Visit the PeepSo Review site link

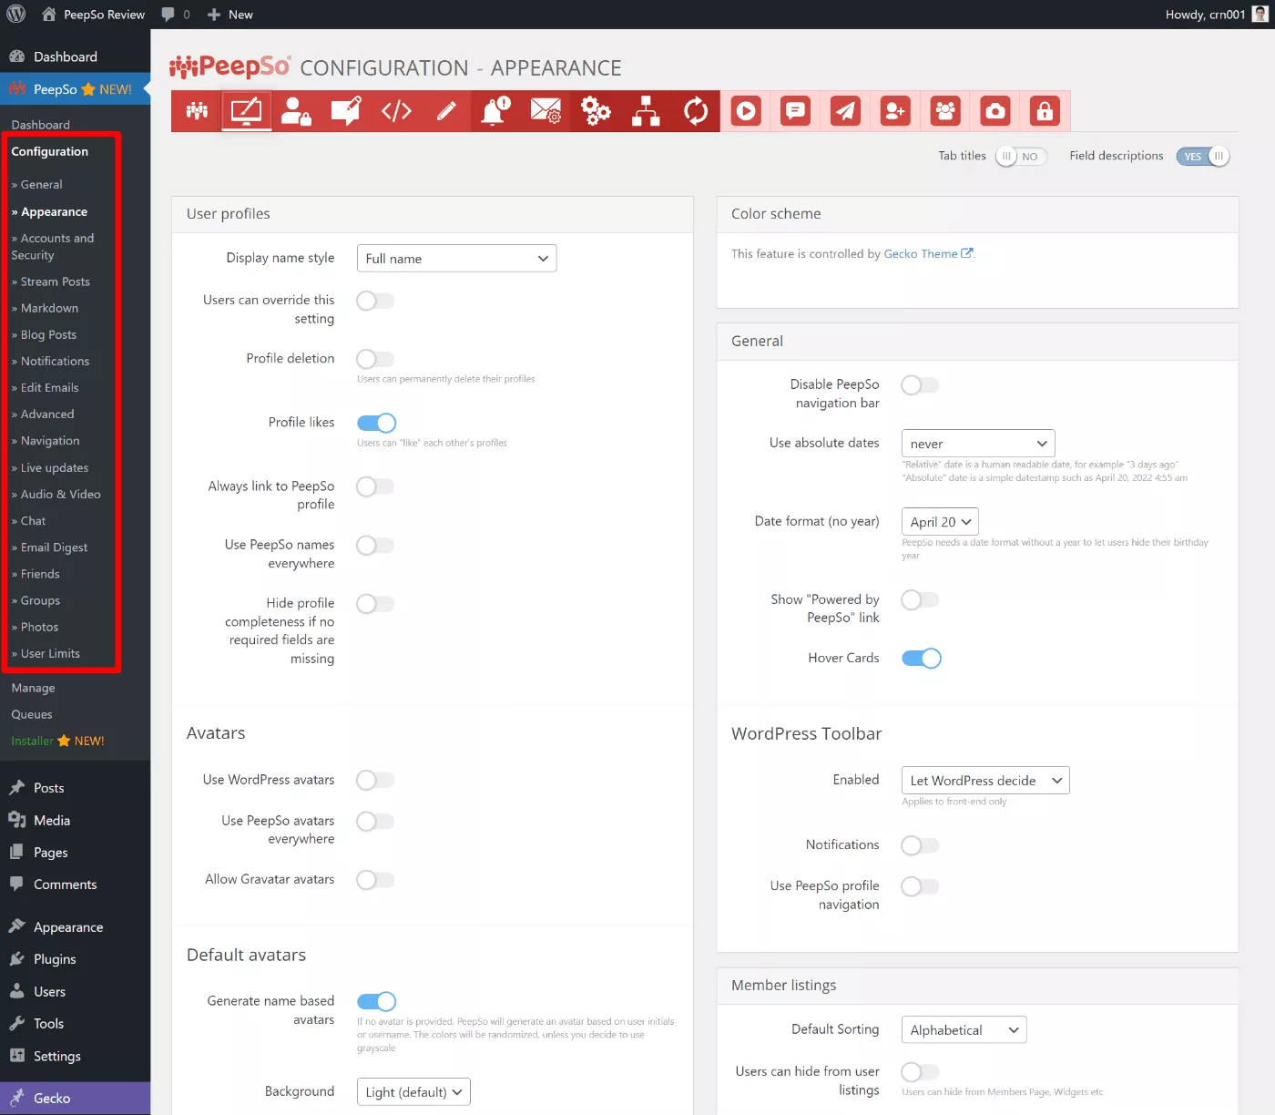pyautogui.click(x=93, y=15)
